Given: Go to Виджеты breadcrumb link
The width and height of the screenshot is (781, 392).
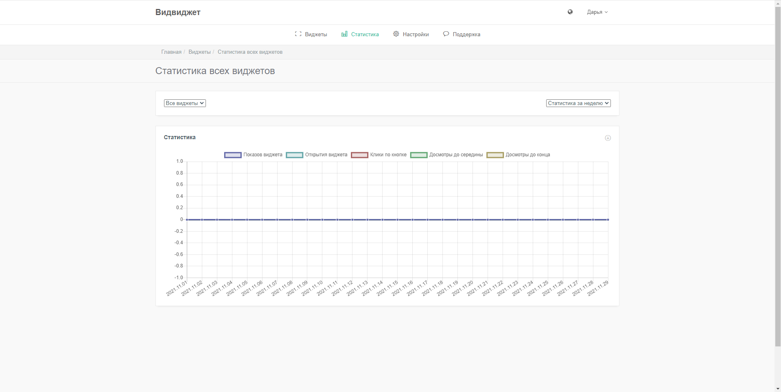Looking at the screenshot, I should [199, 52].
